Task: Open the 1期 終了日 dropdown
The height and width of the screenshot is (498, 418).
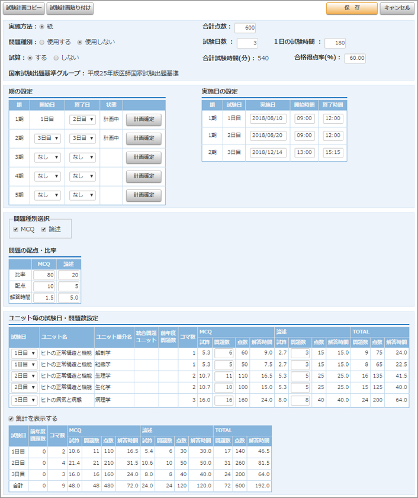Action: pyautogui.click(x=82, y=119)
